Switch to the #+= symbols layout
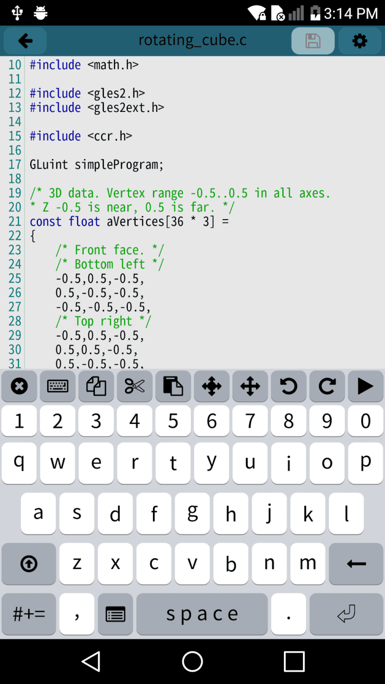The width and height of the screenshot is (385, 684). point(29,614)
